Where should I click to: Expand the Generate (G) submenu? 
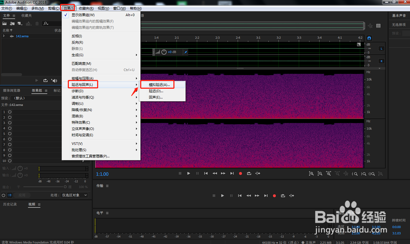[101, 55]
